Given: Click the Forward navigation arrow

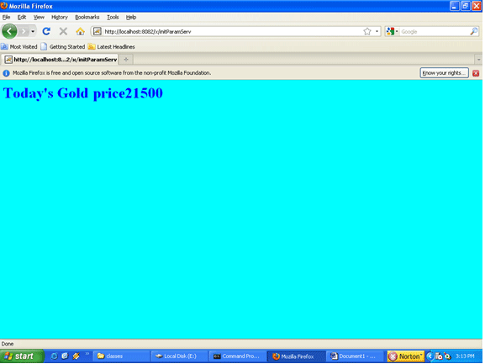Looking at the screenshot, I should 24,31.
